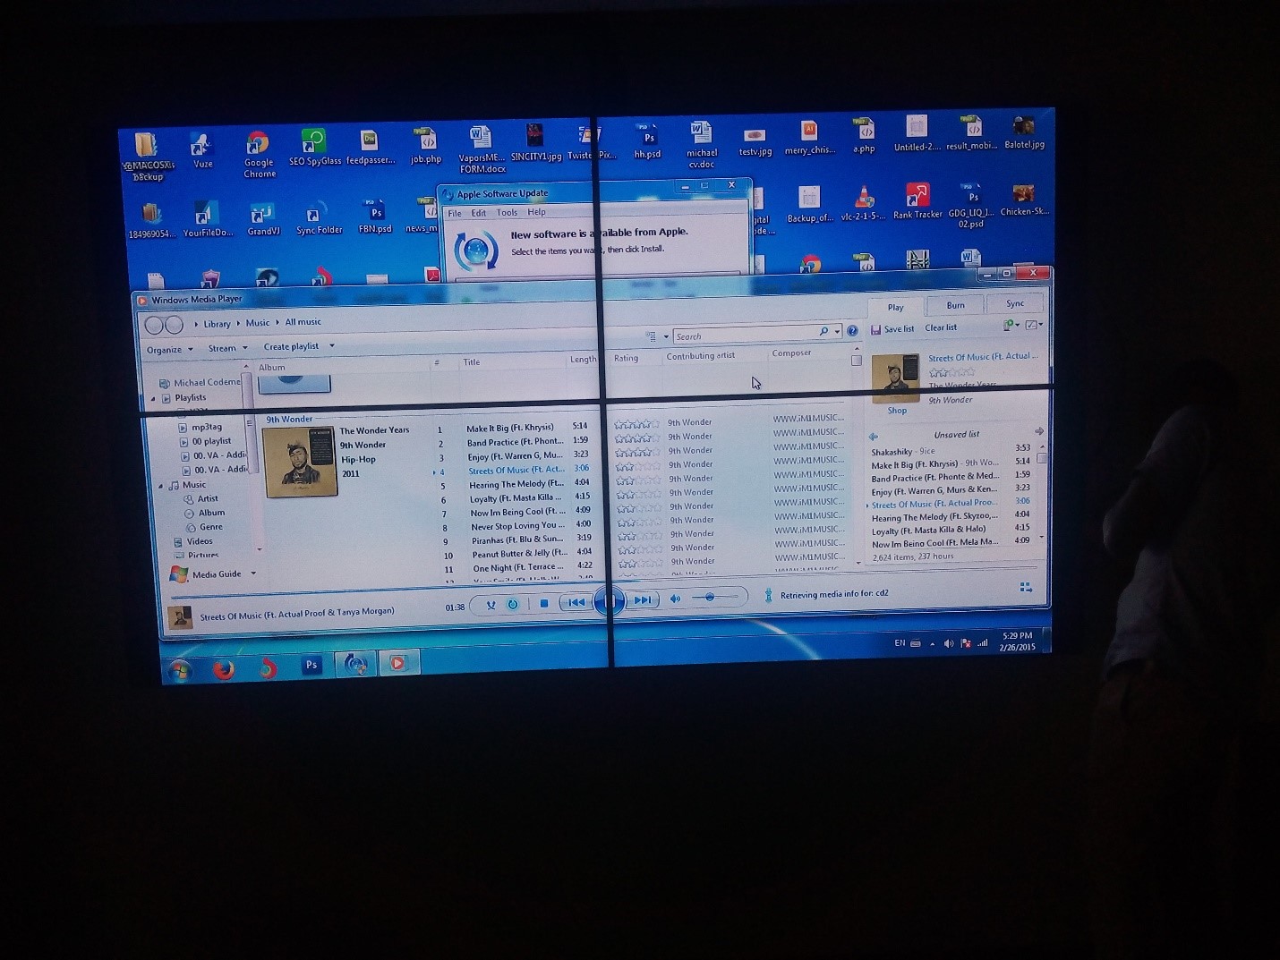Click the Create playlist button

291,346
